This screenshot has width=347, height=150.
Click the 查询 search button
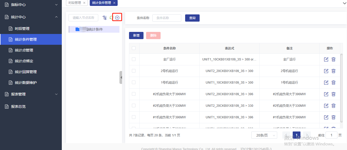192,18
